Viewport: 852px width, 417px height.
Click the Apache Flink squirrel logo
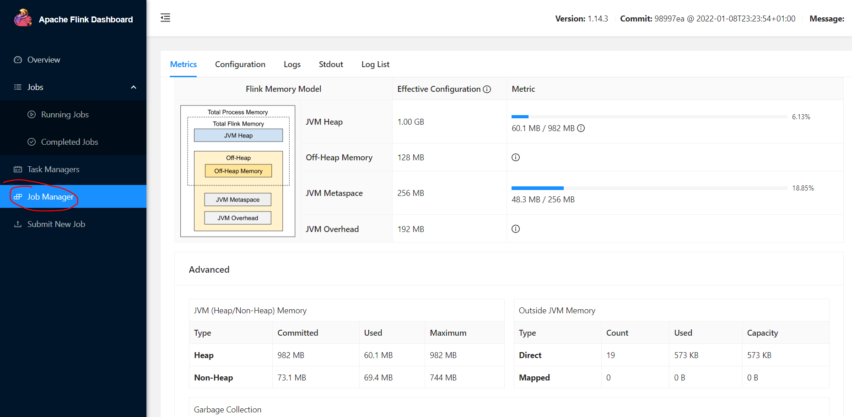tap(23, 18)
